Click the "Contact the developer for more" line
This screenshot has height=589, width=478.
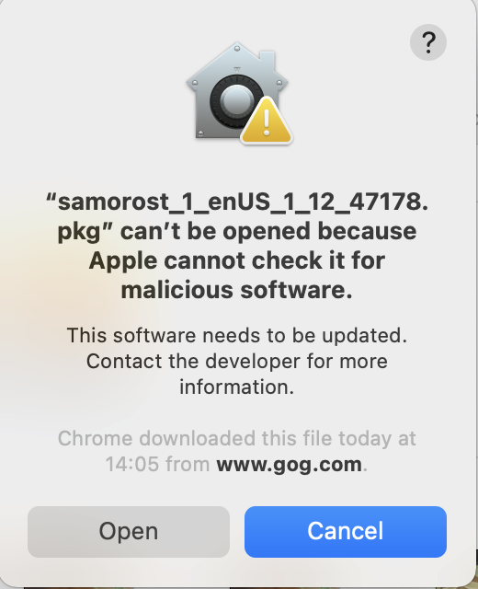(x=237, y=362)
